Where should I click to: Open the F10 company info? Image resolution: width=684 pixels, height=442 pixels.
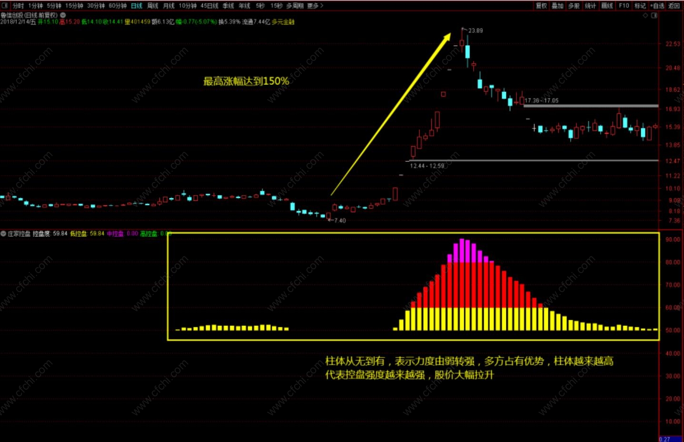[624, 6]
